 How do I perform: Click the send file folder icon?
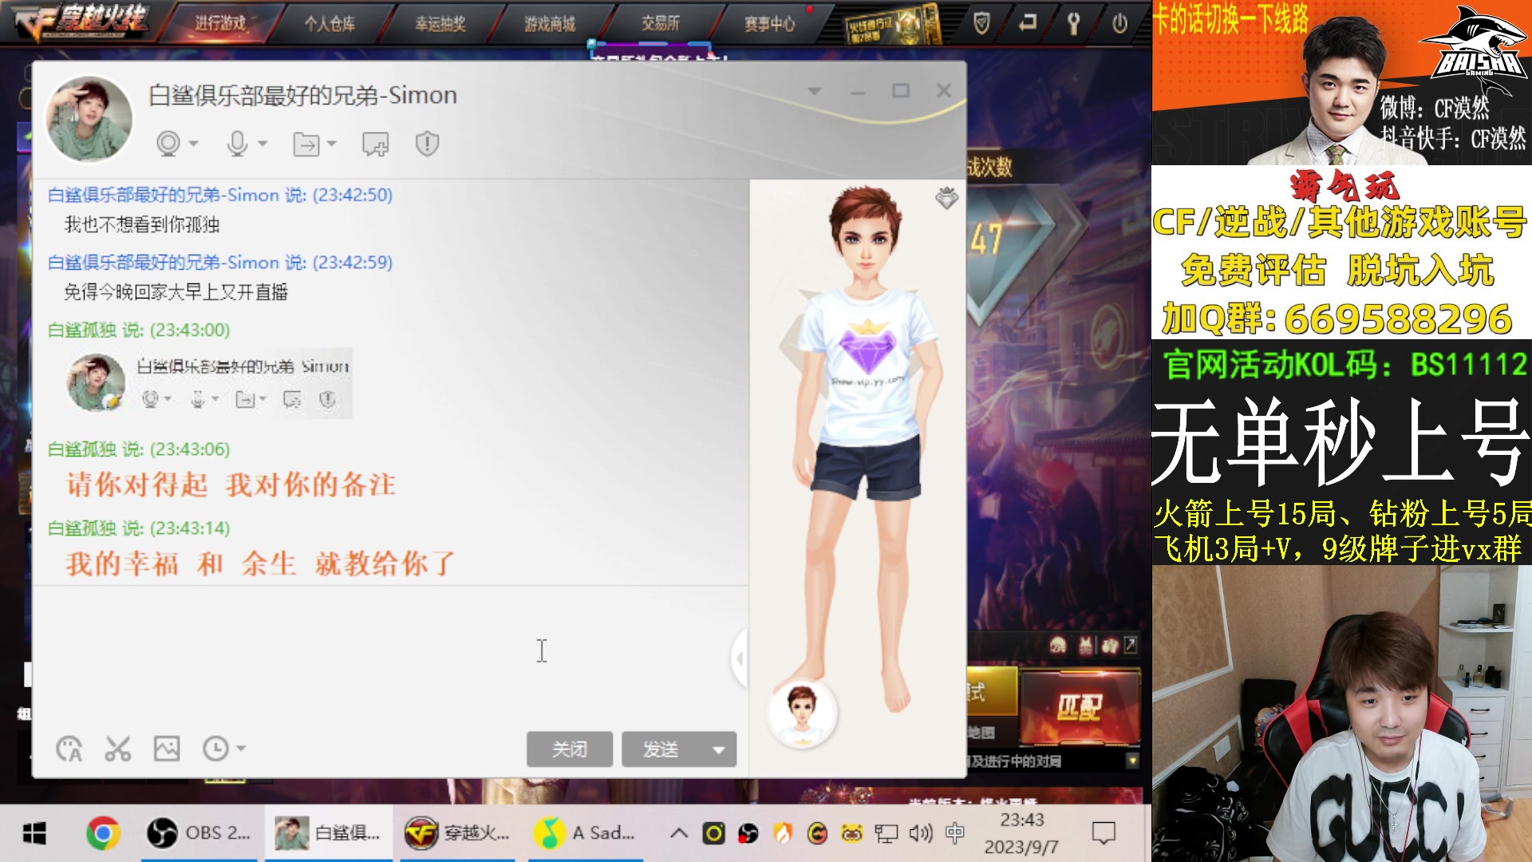click(306, 144)
